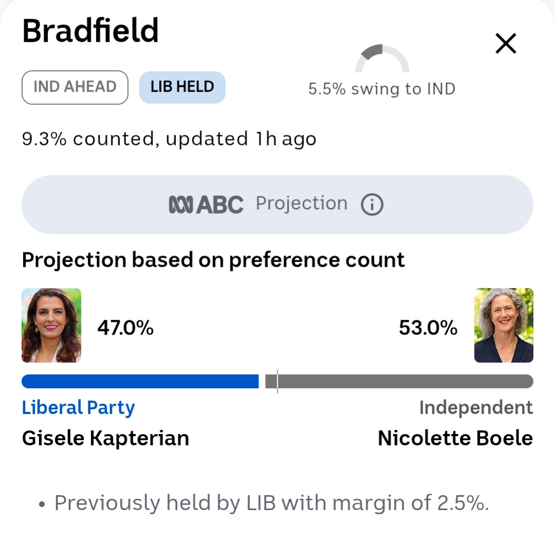Tap the ABC Projection banner
The width and height of the screenshot is (555, 560).
click(x=278, y=205)
